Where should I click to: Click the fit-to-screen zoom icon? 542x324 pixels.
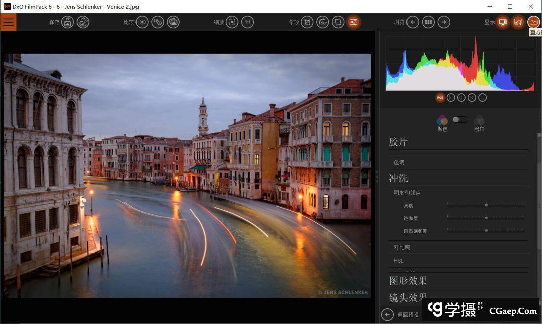[x=232, y=22]
